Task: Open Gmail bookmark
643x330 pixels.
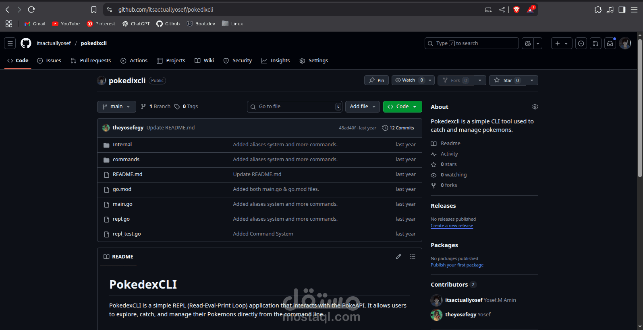Action: click(x=35, y=24)
